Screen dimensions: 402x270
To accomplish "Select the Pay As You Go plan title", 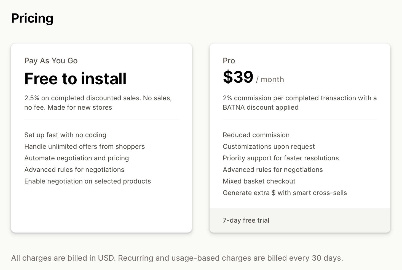I will pyautogui.click(x=51, y=61).
